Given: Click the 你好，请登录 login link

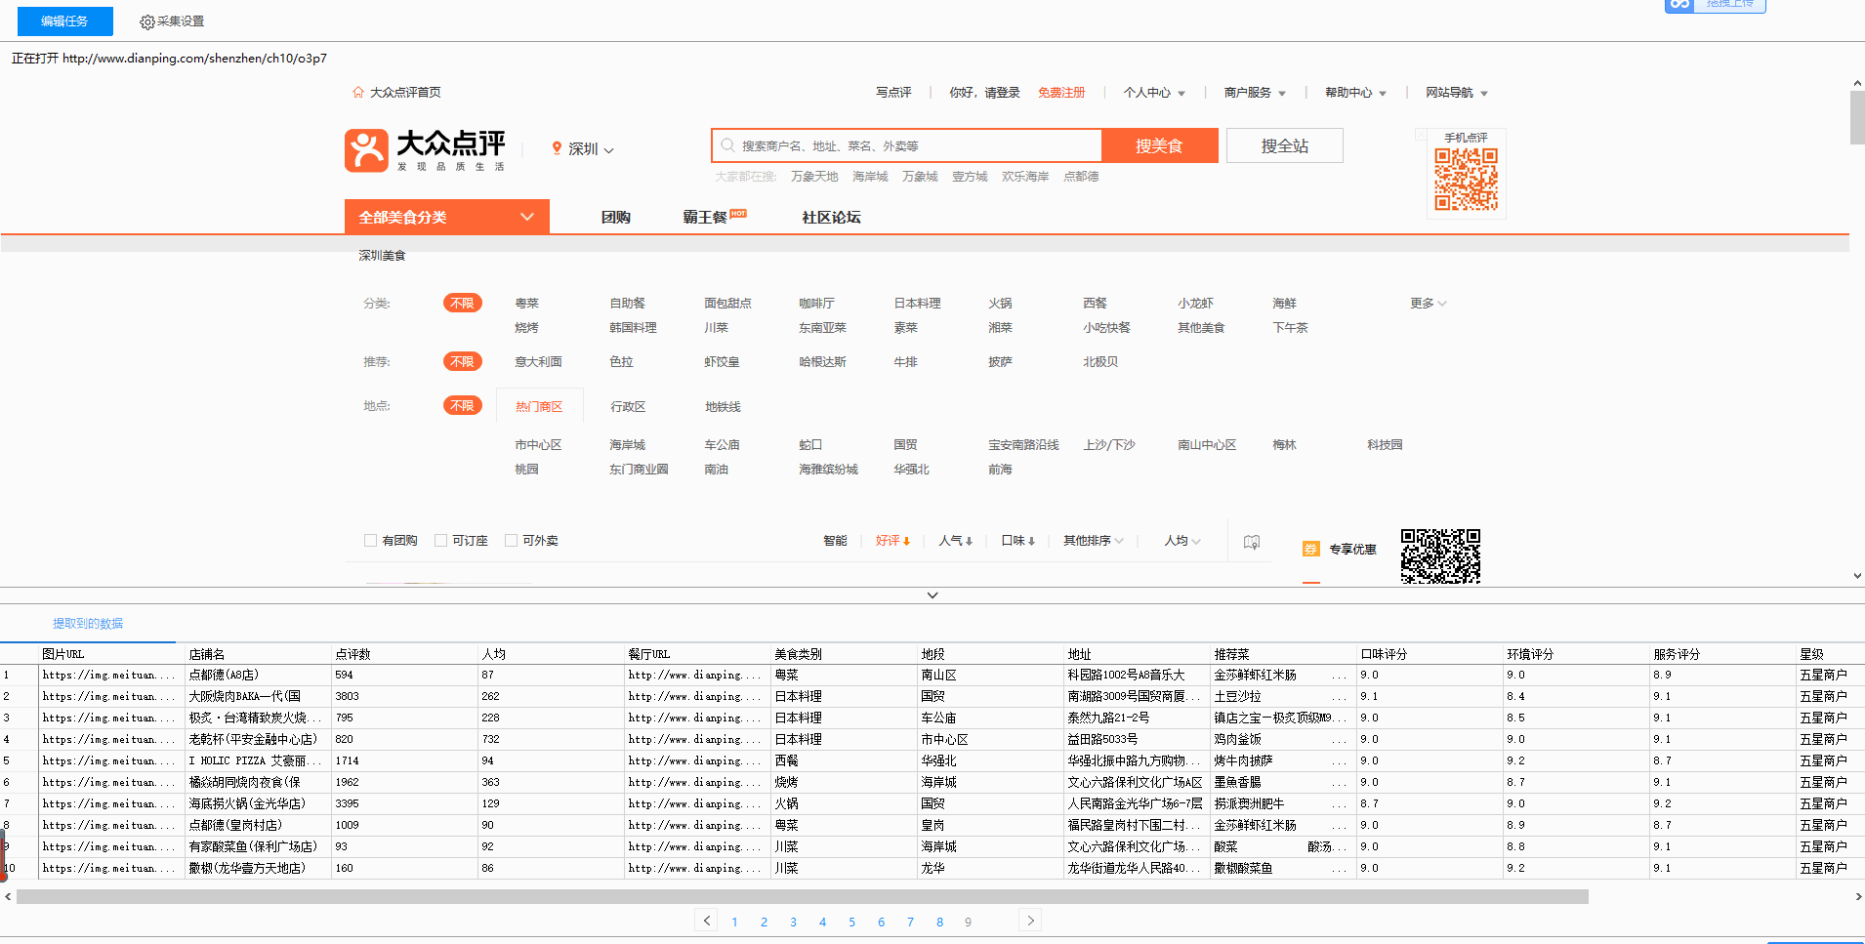Looking at the screenshot, I should tap(984, 93).
